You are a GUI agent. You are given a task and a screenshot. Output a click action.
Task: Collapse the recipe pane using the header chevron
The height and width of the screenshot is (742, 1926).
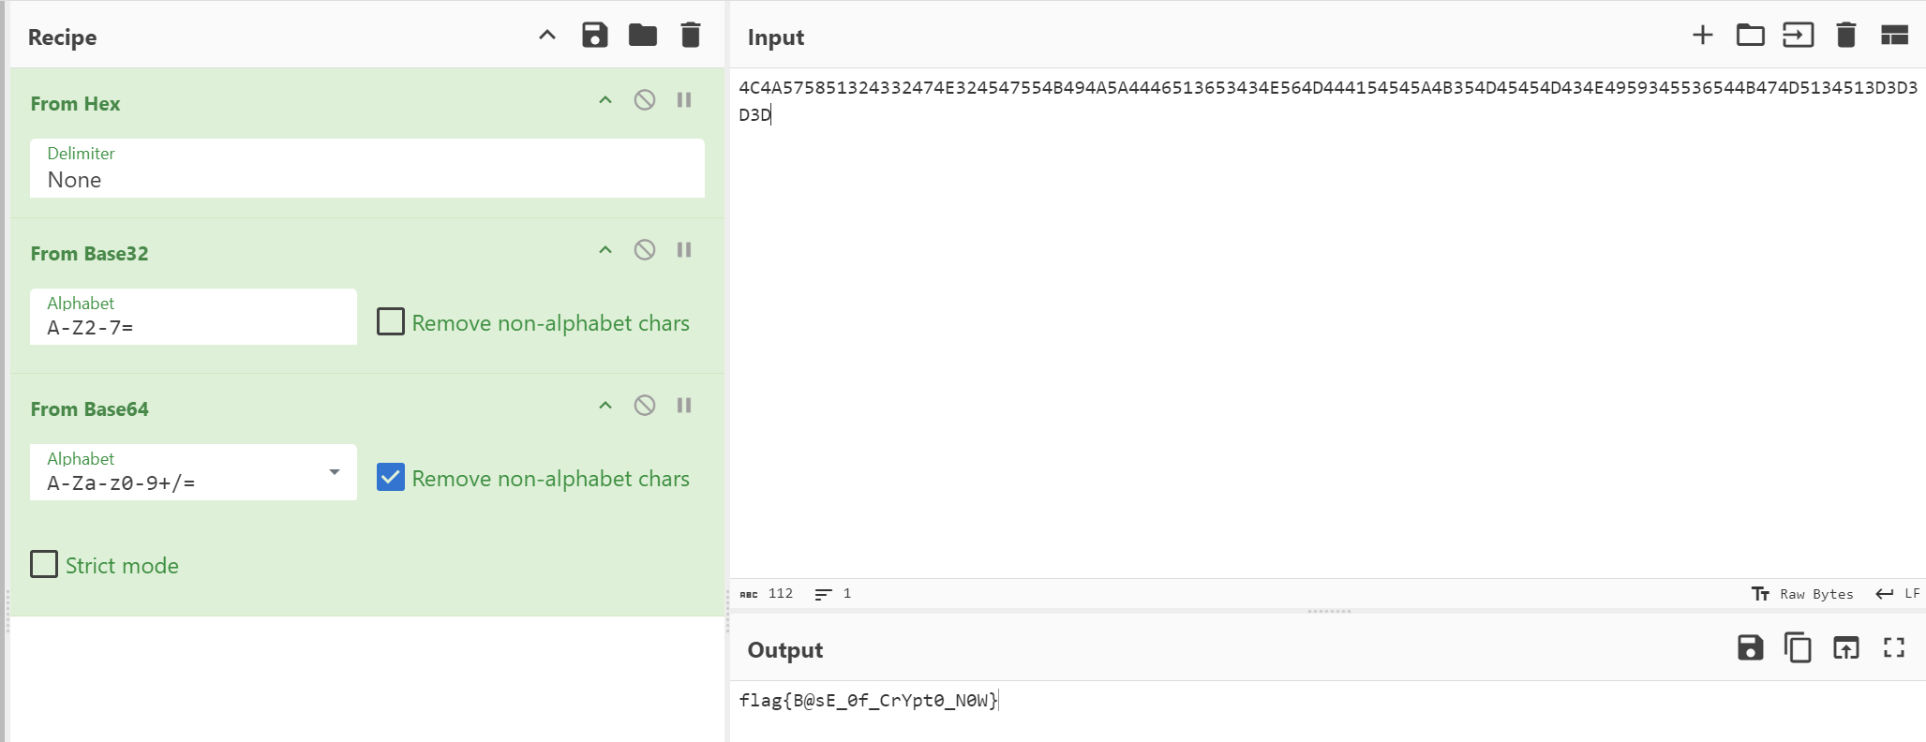click(547, 36)
